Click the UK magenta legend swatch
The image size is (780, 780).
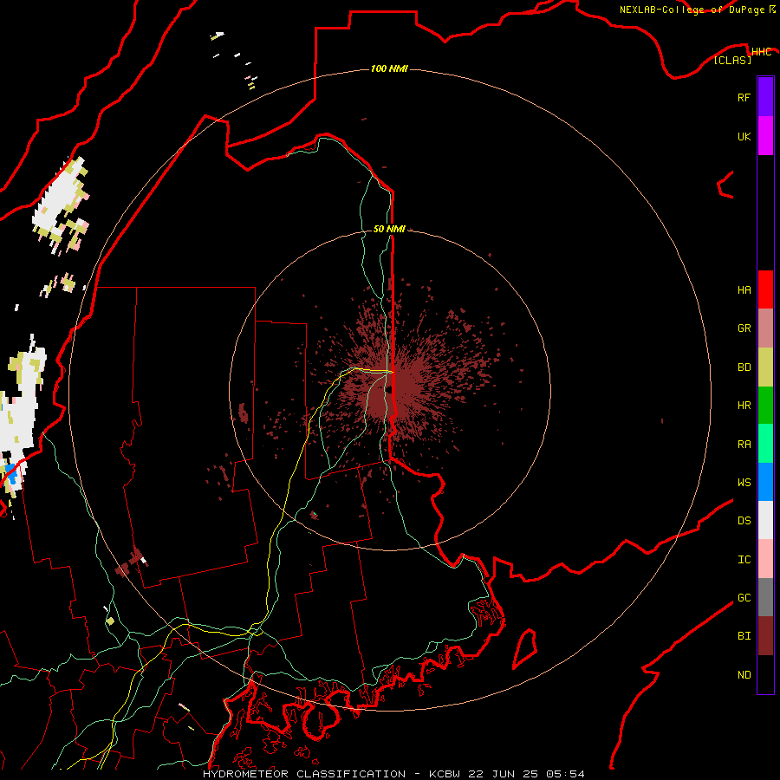pos(765,136)
